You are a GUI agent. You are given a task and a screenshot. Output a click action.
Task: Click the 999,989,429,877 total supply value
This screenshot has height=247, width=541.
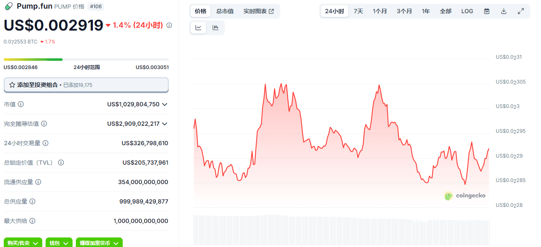144,201
